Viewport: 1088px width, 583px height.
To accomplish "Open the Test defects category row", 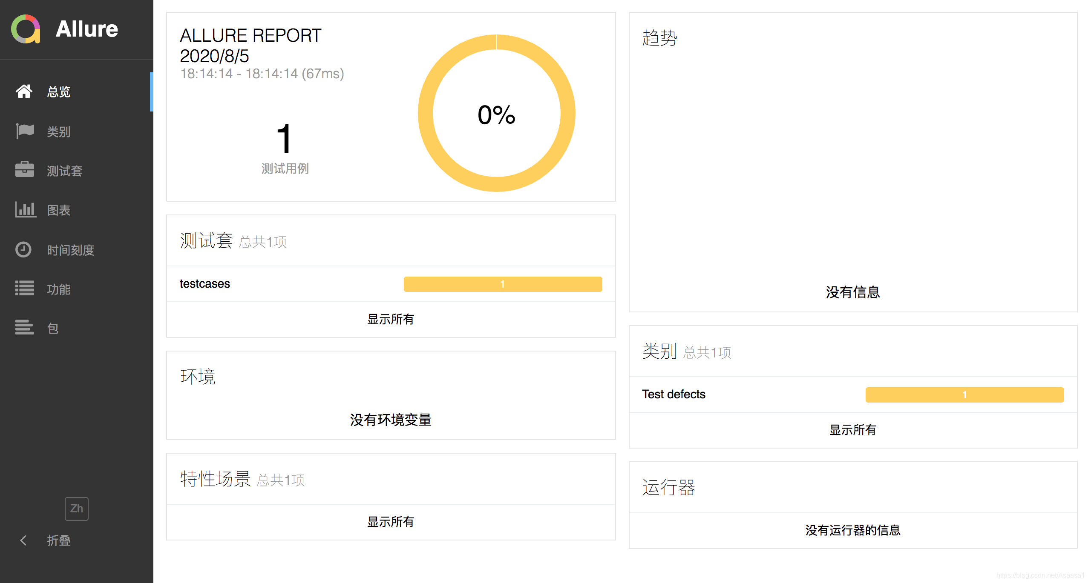I will 674,394.
